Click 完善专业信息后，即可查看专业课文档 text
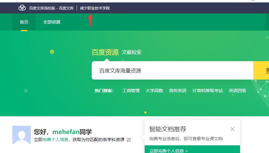The height and width of the screenshot is (153, 269). coord(186,139)
